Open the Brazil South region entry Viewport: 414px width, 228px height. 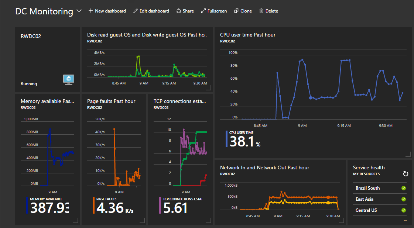pos(367,188)
